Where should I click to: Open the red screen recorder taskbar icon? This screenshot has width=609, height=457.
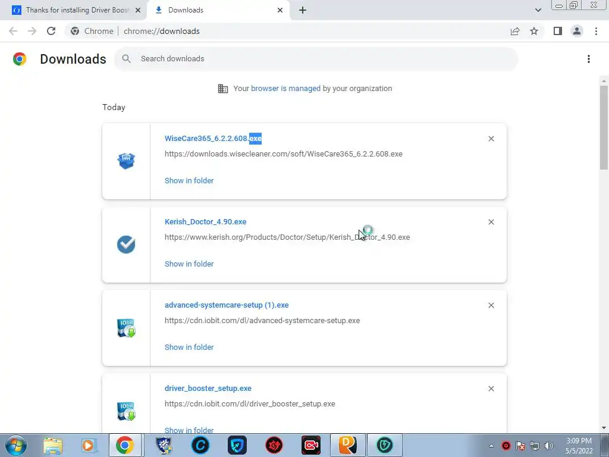(310, 445)
